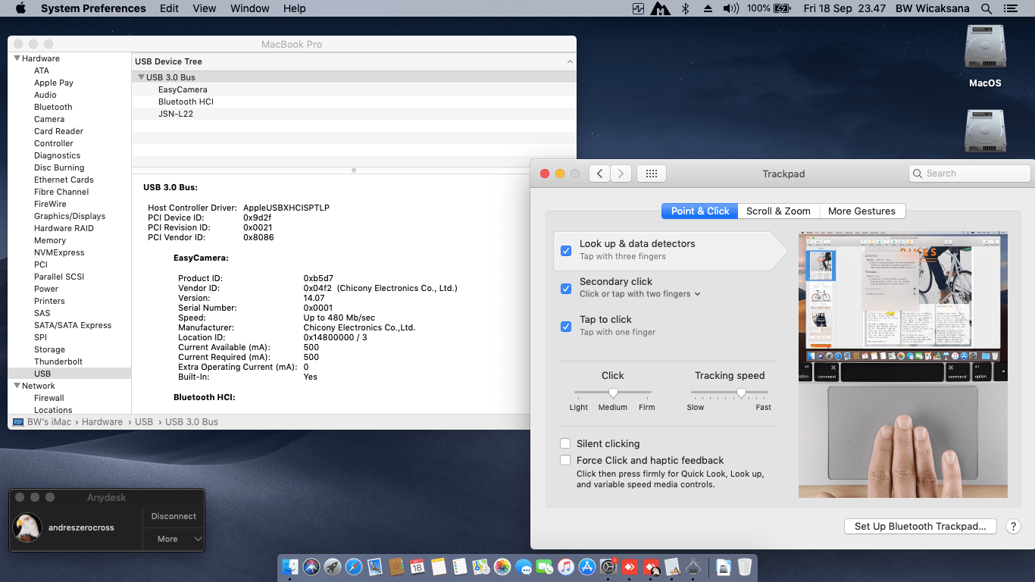Open Reminders from the Dock
Viewport: 1035px width, 582px height.
coord(460,567)
